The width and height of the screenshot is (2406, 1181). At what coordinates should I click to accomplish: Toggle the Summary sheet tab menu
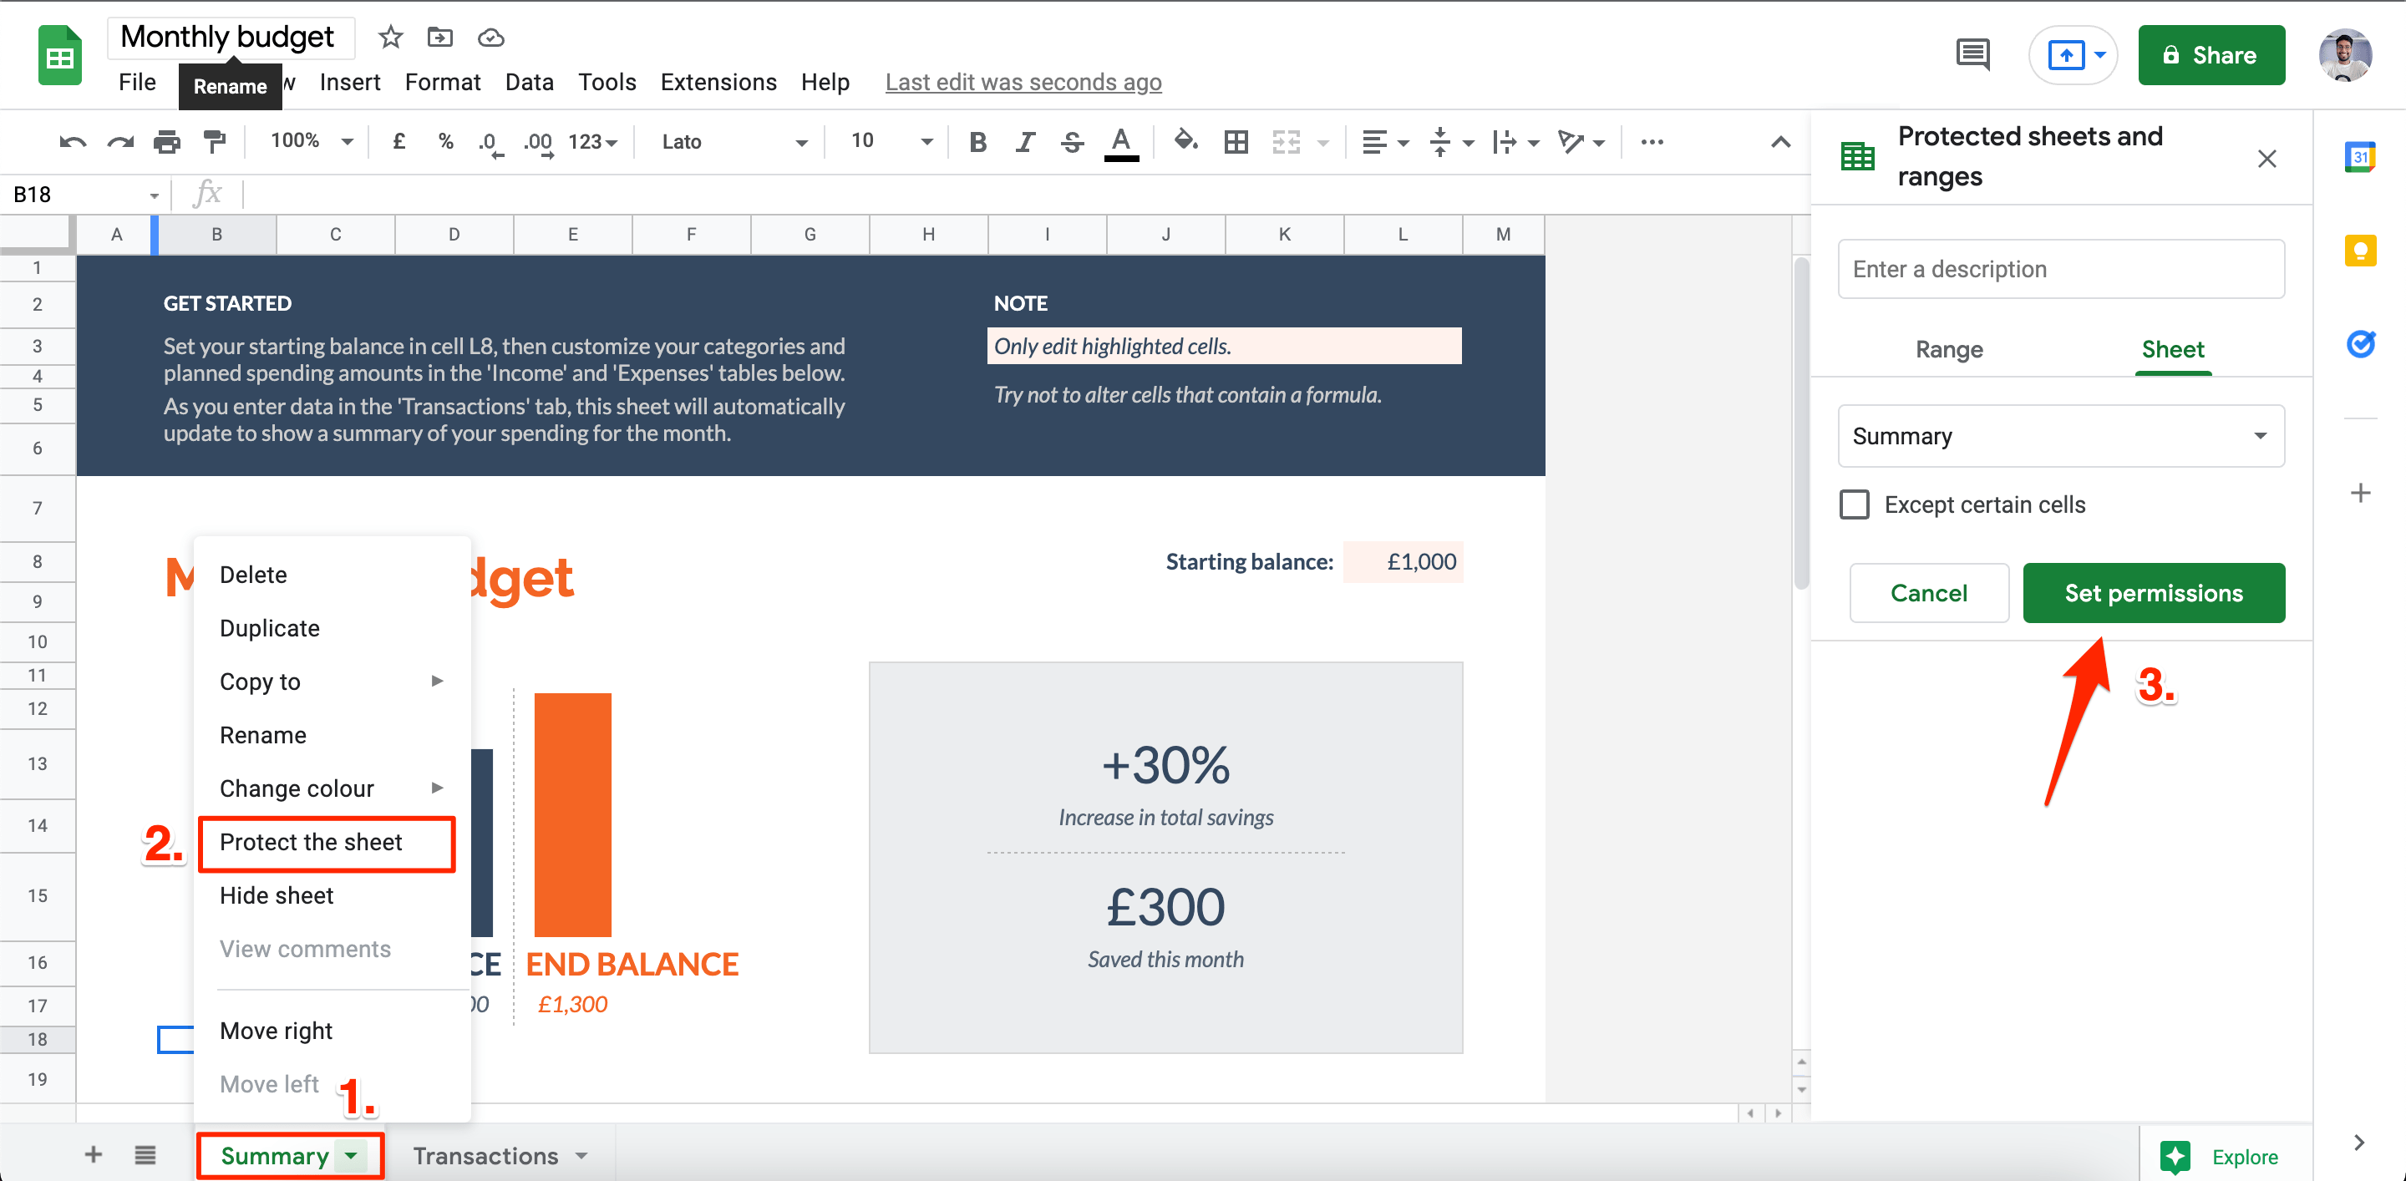click(x=350, y=1155)
